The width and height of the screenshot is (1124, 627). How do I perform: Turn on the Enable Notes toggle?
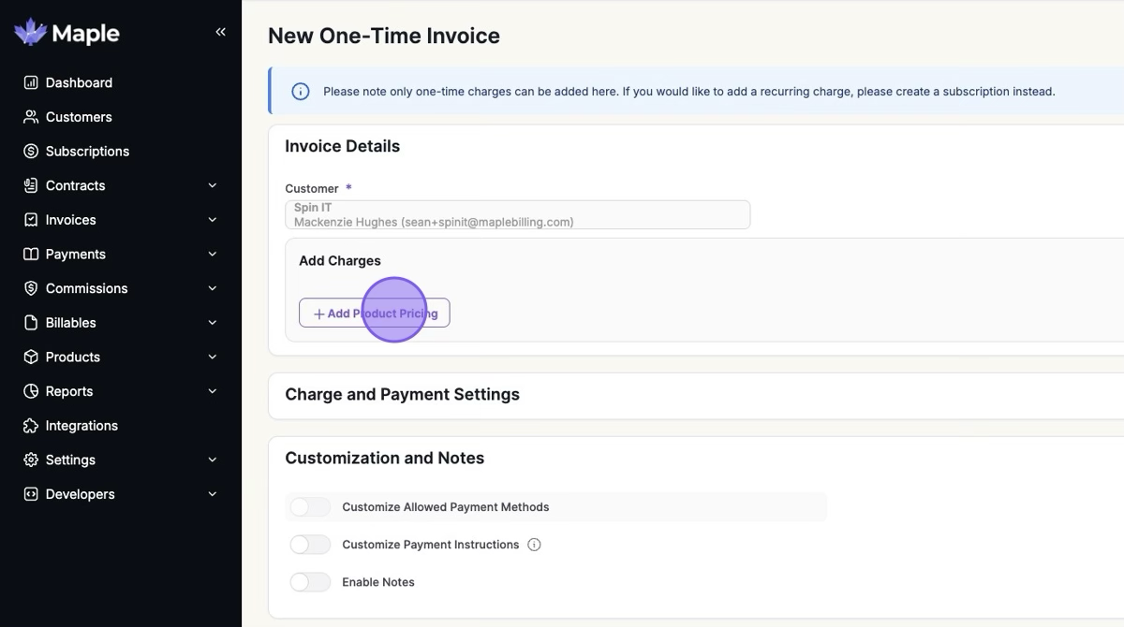tap(310, 582)
